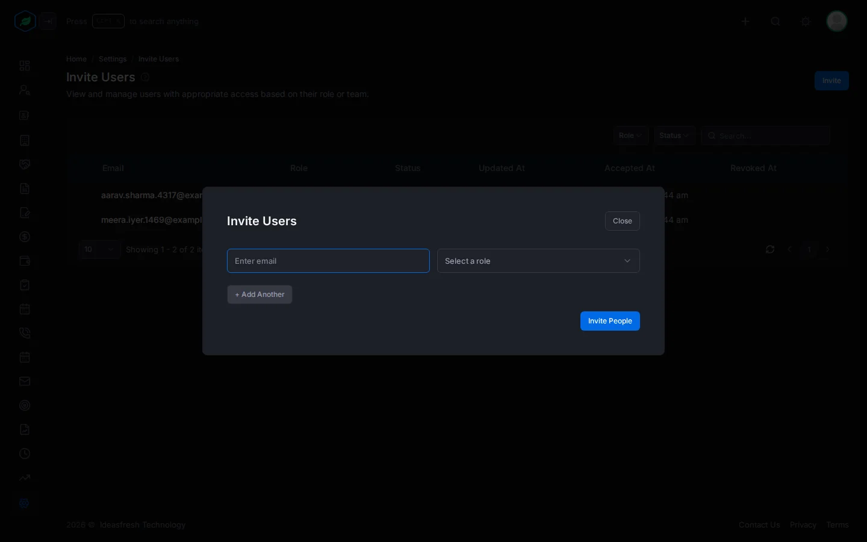Toggle the sun theme icon in header
This screenshot has width=867, height=542.
click(x=806, y=21)
